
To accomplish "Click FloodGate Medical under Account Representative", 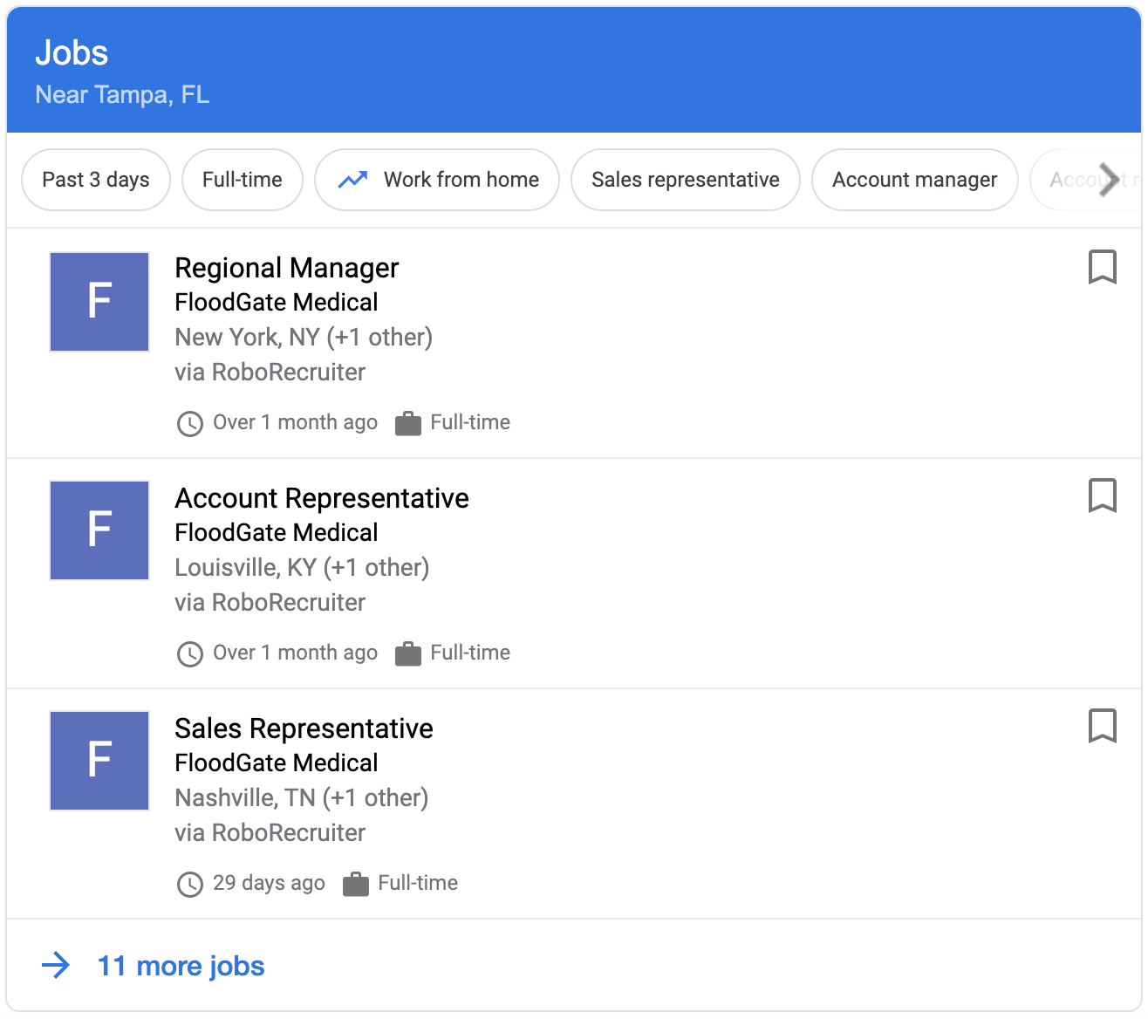I will point(277,532).
